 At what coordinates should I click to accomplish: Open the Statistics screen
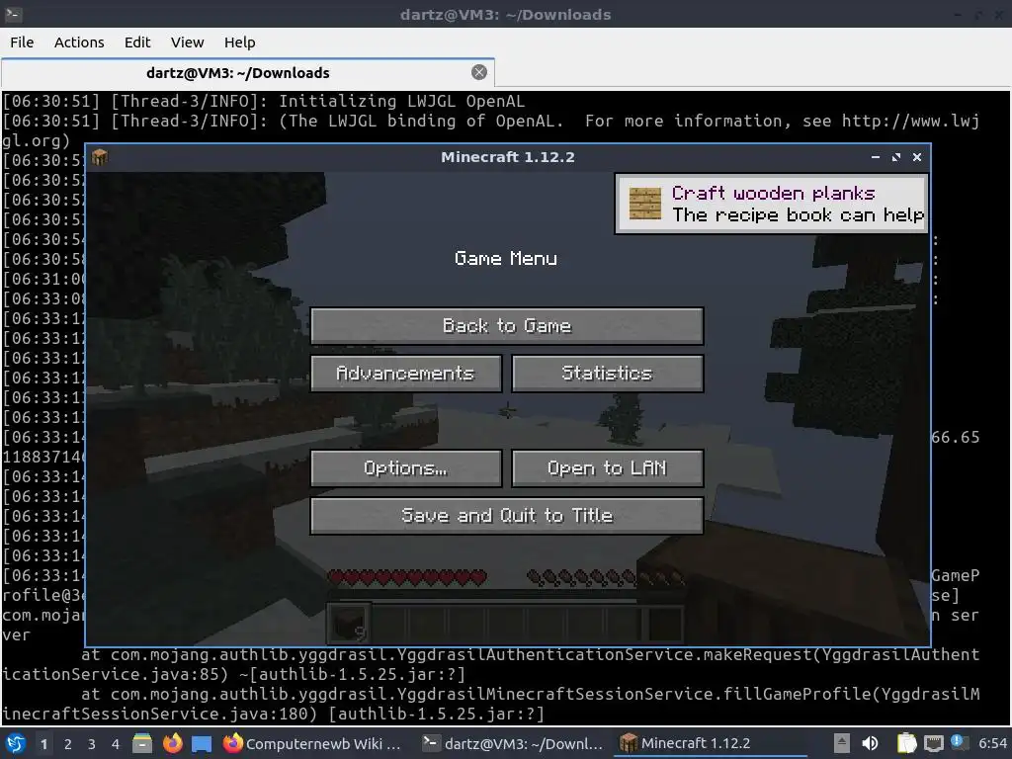tap(608, 373)
